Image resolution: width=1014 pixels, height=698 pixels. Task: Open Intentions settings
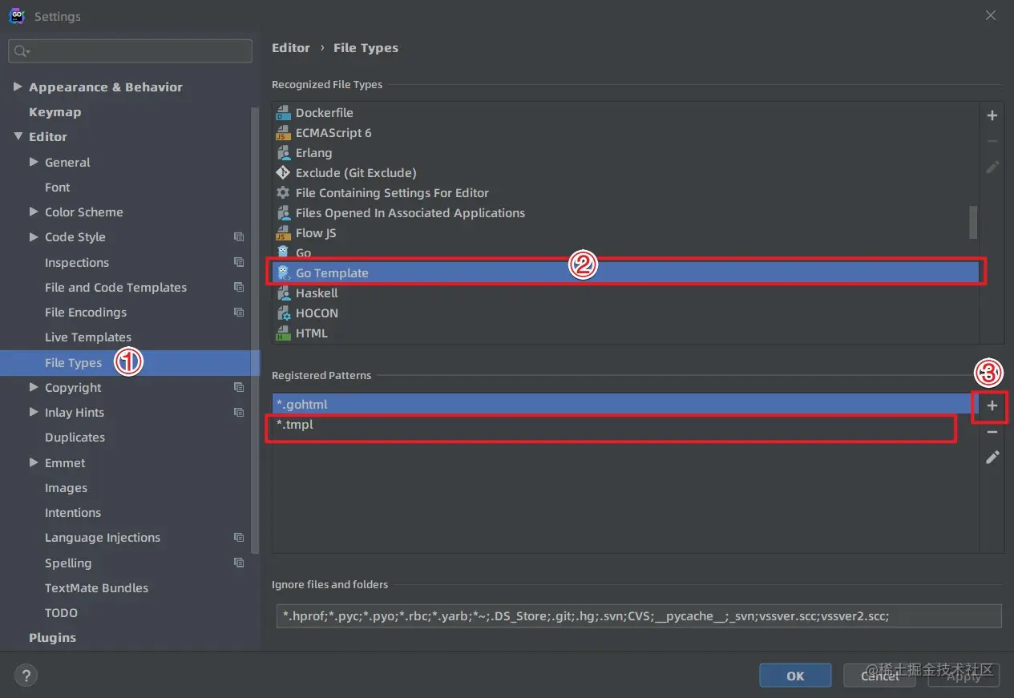point(73,513)
